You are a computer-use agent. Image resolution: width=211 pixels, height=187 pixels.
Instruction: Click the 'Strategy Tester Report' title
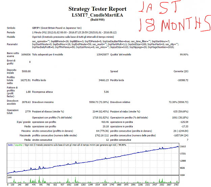(98, 9)
